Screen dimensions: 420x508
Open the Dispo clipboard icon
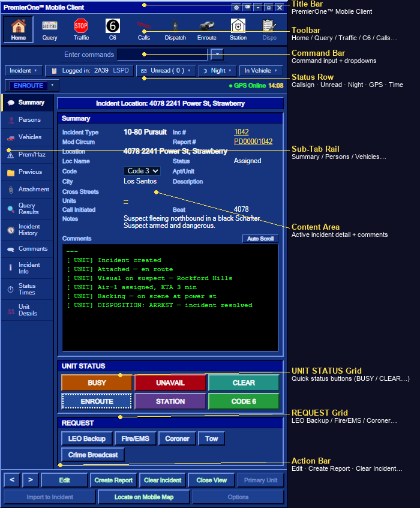(x=269, y=26)
